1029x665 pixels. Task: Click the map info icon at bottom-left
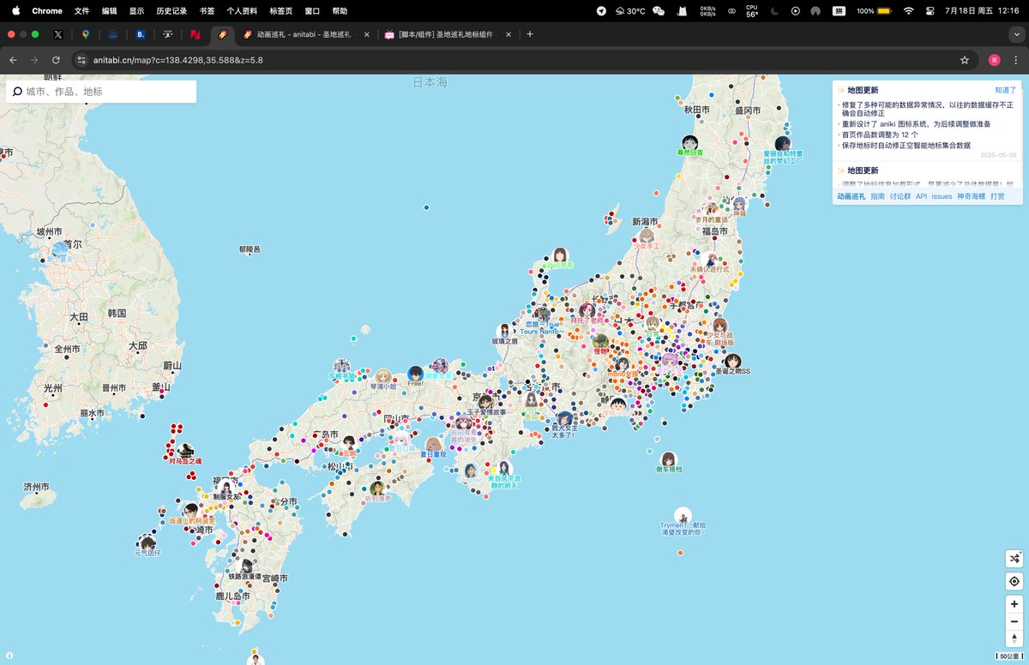(9, 656)
